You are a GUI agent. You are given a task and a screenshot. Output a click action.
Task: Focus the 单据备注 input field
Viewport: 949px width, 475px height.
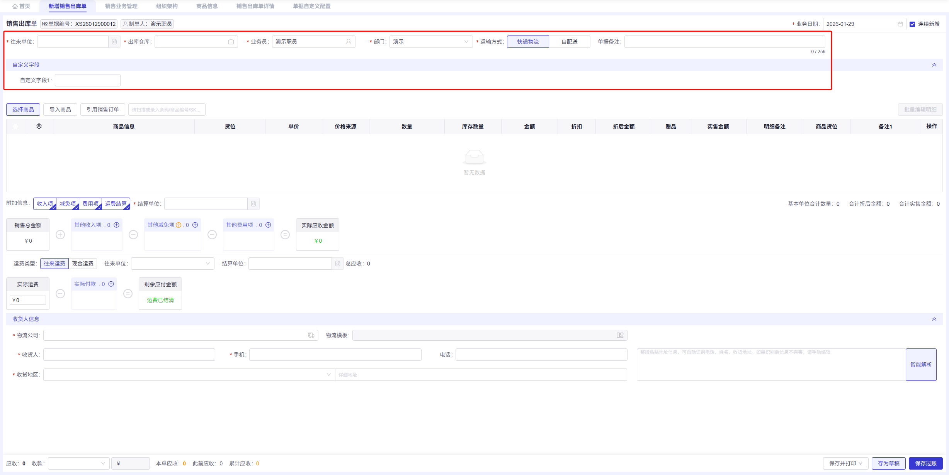[725, 42]
